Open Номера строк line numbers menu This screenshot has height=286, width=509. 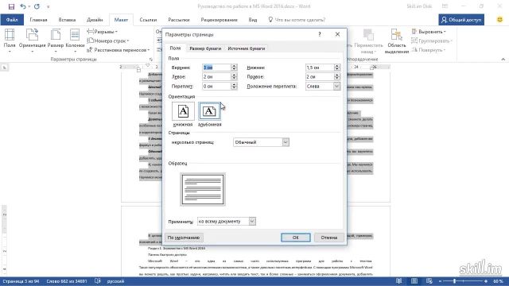(x=108, y=41)
